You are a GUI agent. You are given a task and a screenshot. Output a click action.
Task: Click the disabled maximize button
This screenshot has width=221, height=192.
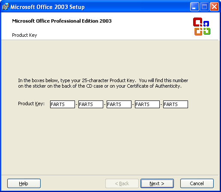coord(204,7)
